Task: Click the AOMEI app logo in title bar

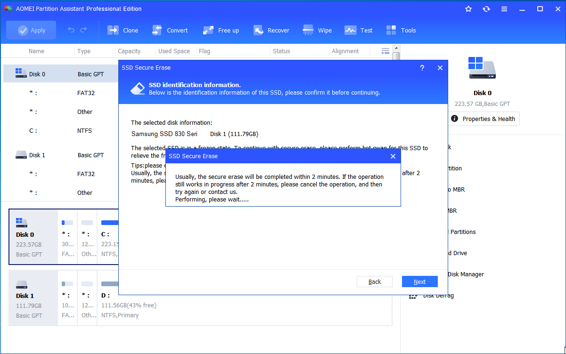Action: point(8,9)
